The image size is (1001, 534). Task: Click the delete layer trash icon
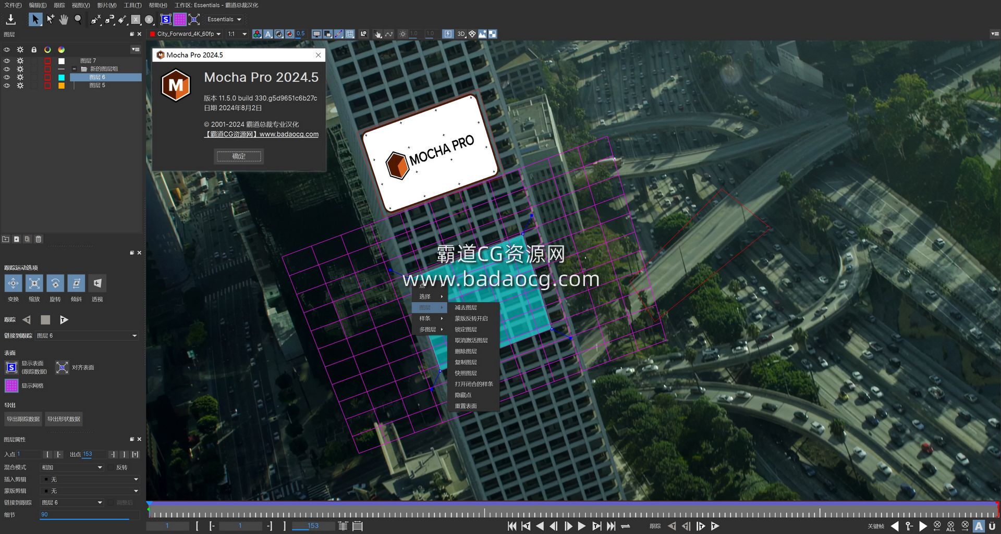click(x=39, y=239)
